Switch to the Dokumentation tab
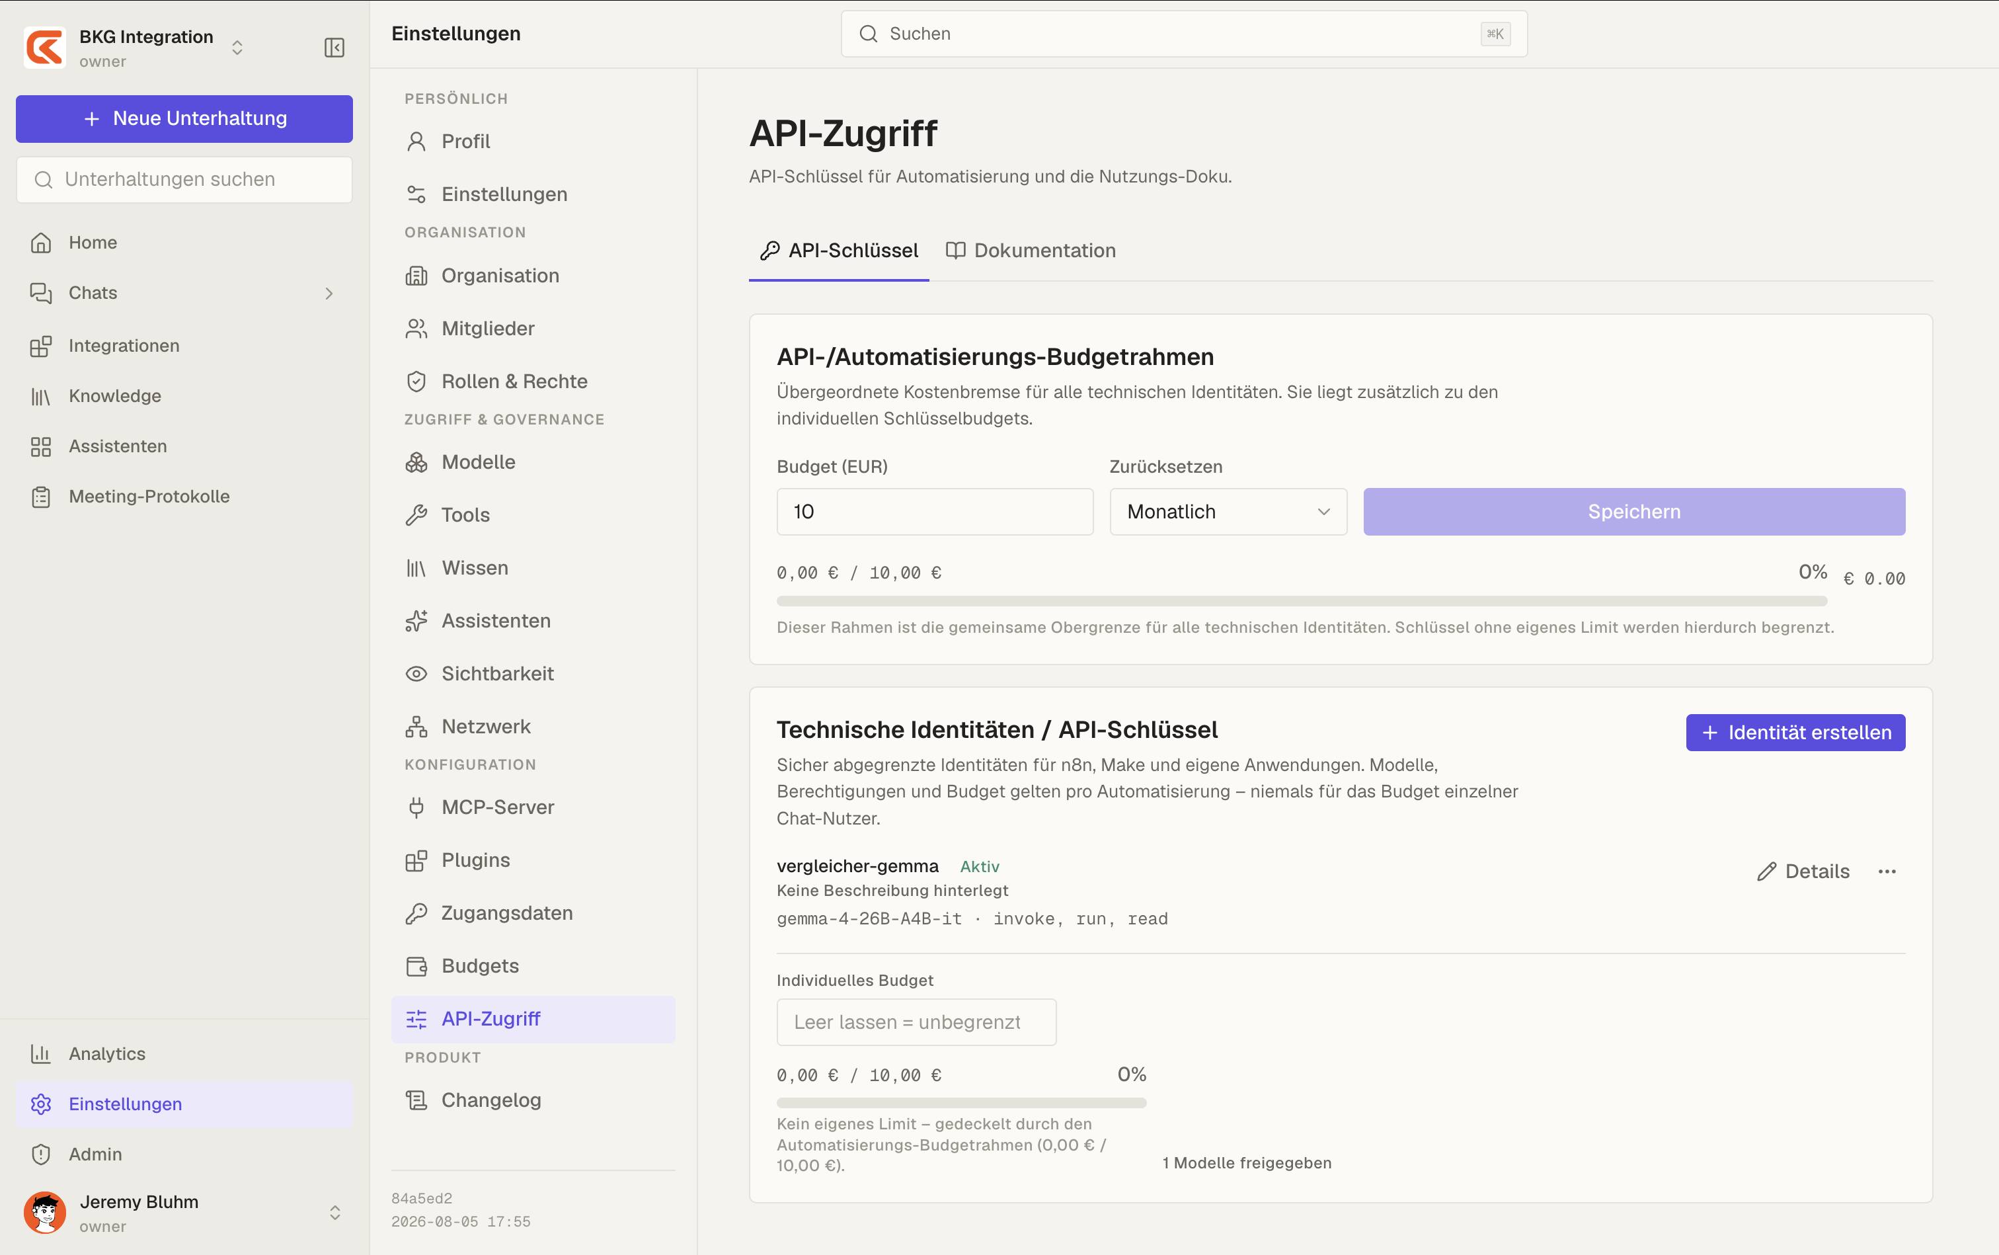The image size is (1999, 1255). coord(1031,251)
